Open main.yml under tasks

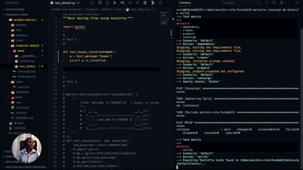point(23,87)
